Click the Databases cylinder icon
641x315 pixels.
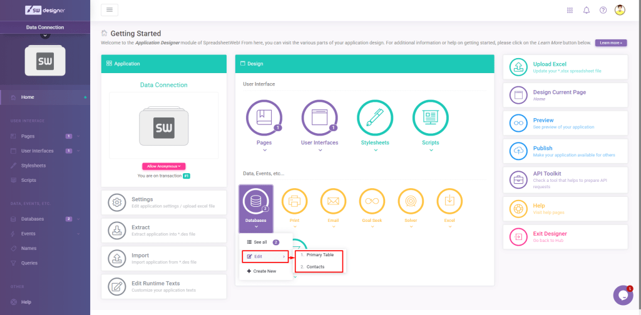point(255,201)
